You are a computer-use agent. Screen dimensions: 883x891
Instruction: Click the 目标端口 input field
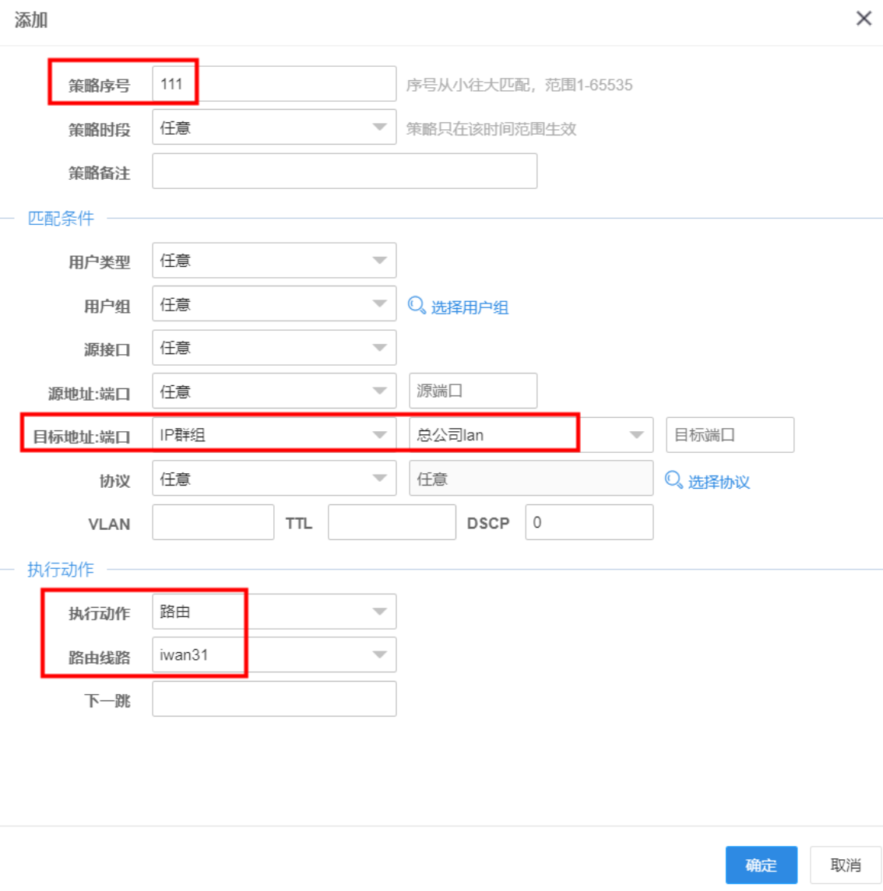click(x=730, y=435)
